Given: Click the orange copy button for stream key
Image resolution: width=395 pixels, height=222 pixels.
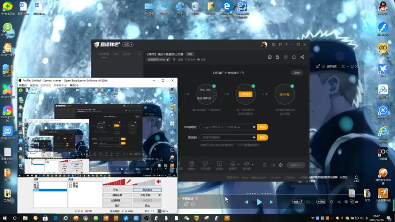Looking at the screenshot, I should coord(262,137).
